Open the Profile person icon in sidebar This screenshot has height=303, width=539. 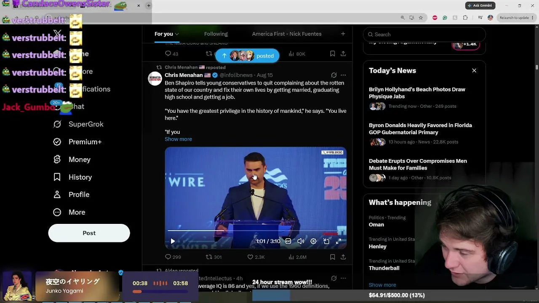[x=57, y=194]
